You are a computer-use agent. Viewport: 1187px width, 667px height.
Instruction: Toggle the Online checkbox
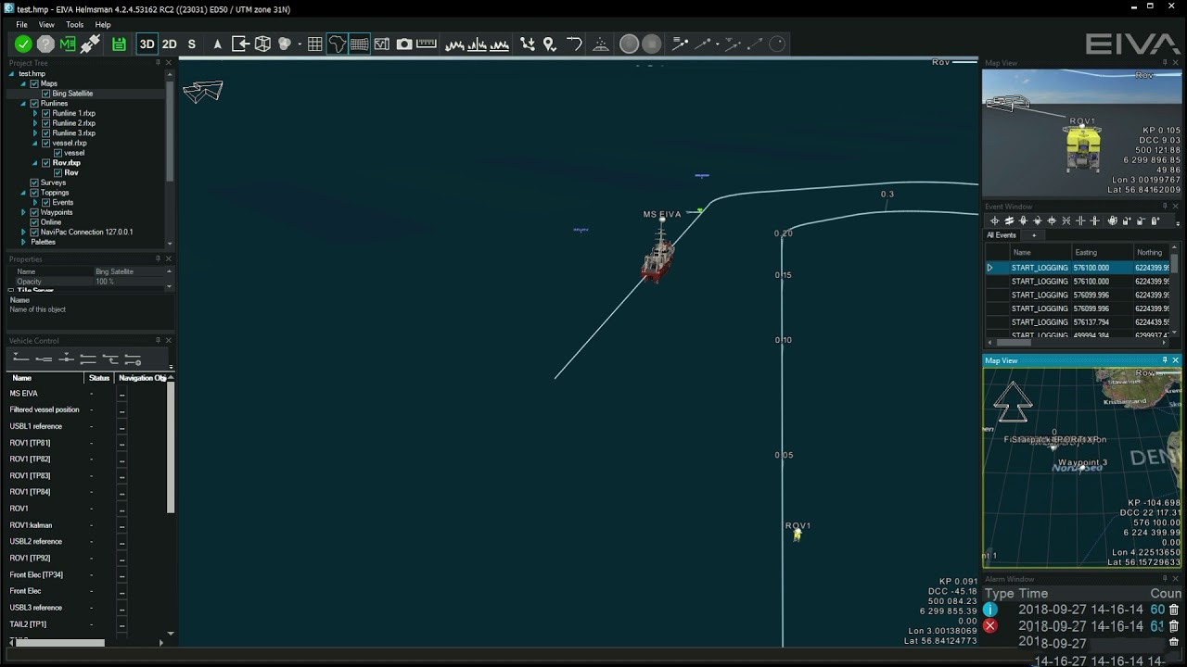coord(34,222)
